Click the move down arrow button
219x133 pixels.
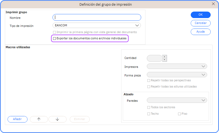57,119
